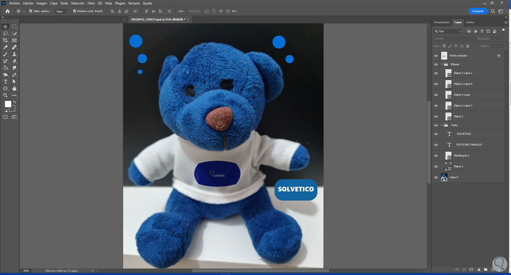
Task: Open the status bar info arrow
Action: [x=92, y=271]
